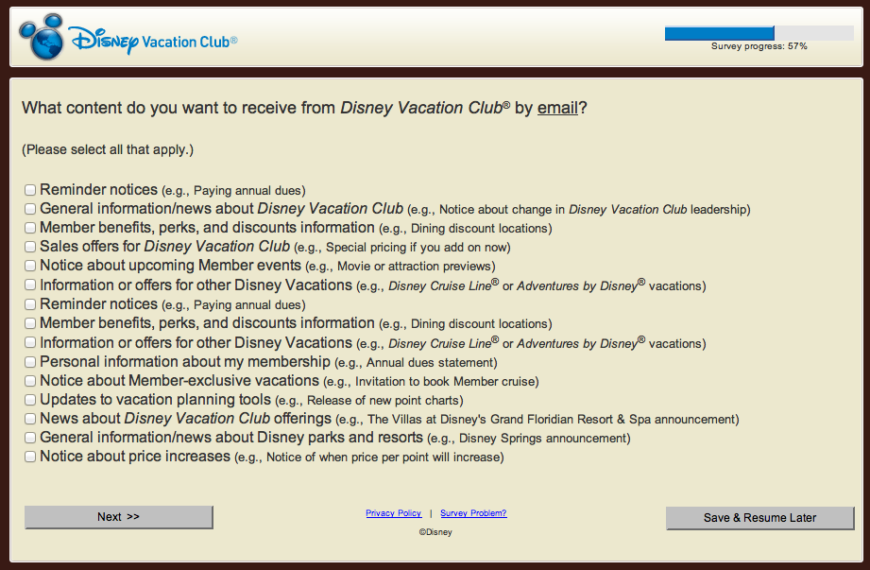Click the Mickey globe logo icon

tap(43, 37)
